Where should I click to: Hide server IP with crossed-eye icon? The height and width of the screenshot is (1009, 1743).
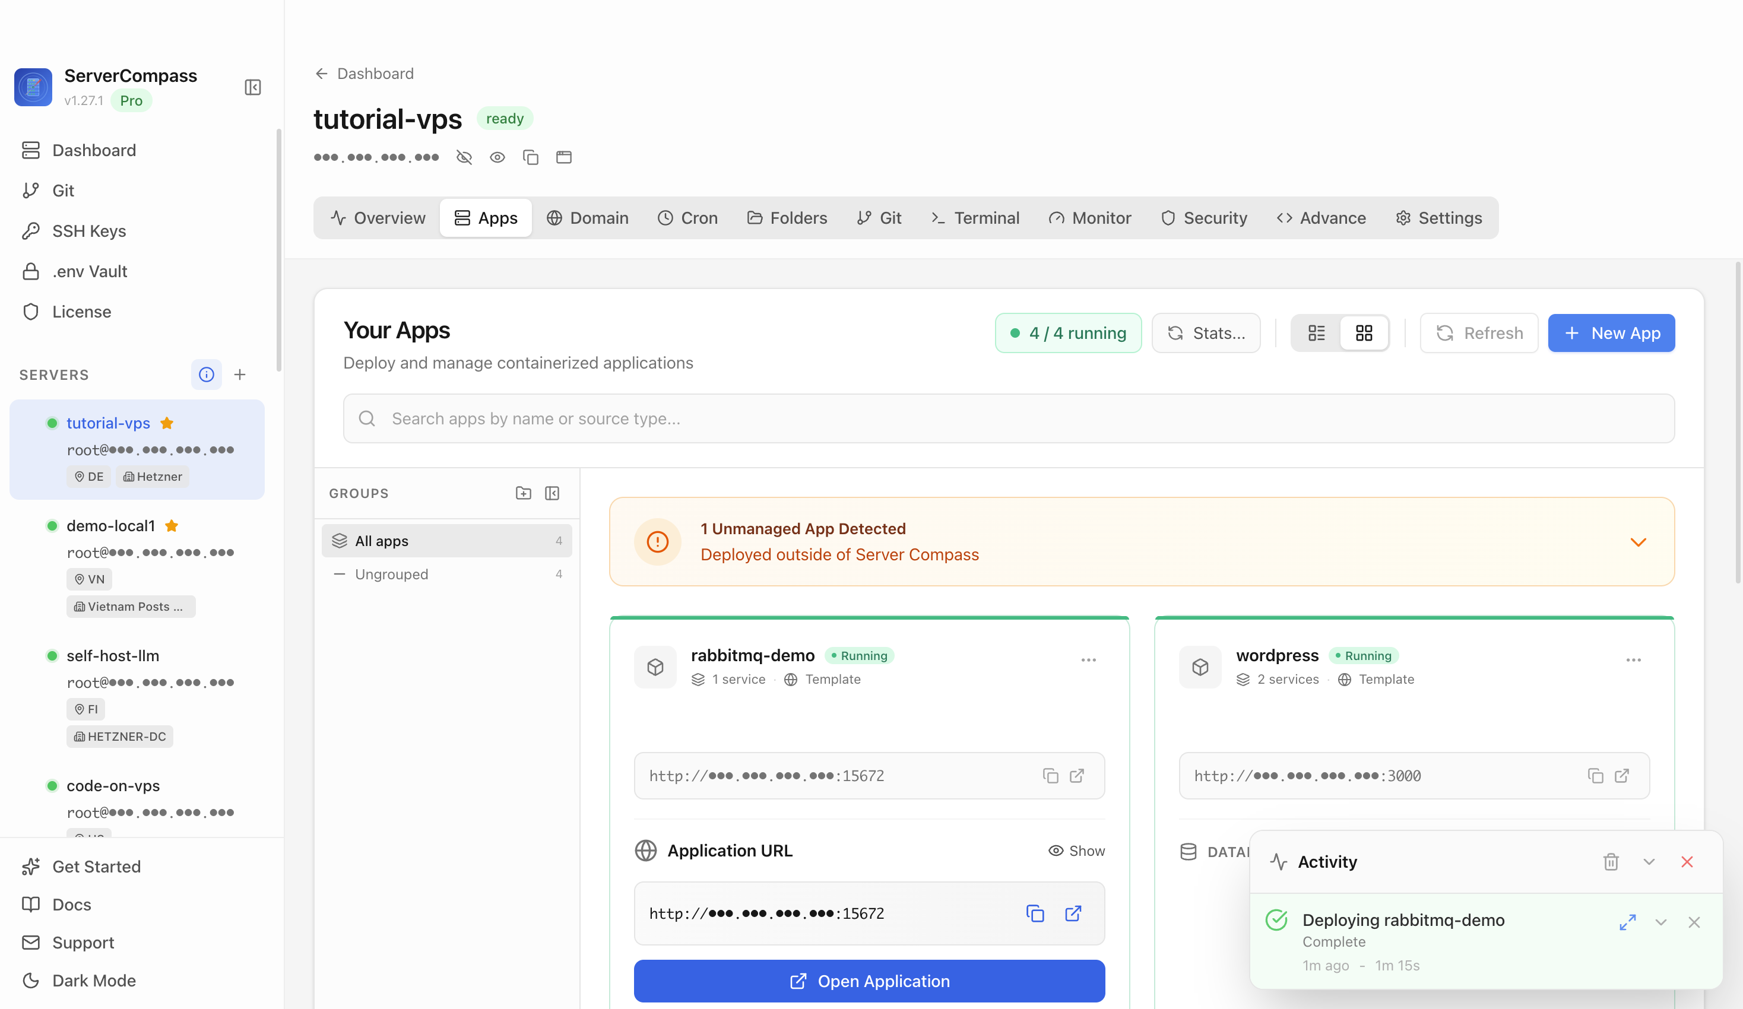[x=464, y=157]
